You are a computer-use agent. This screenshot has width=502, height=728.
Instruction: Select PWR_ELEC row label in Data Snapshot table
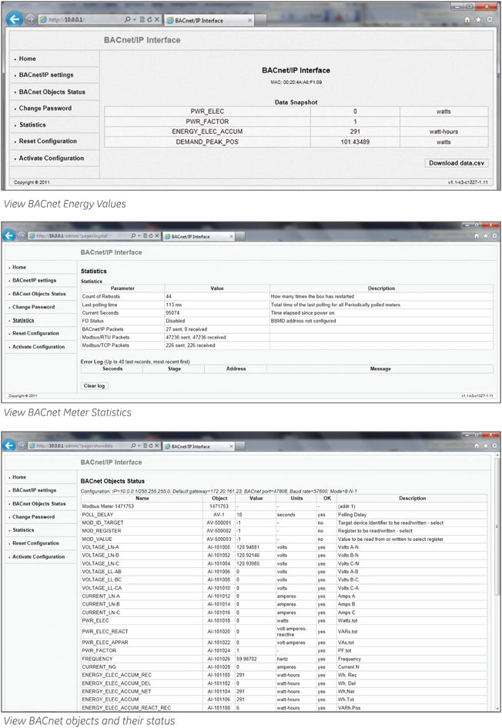tap(207, 112)
